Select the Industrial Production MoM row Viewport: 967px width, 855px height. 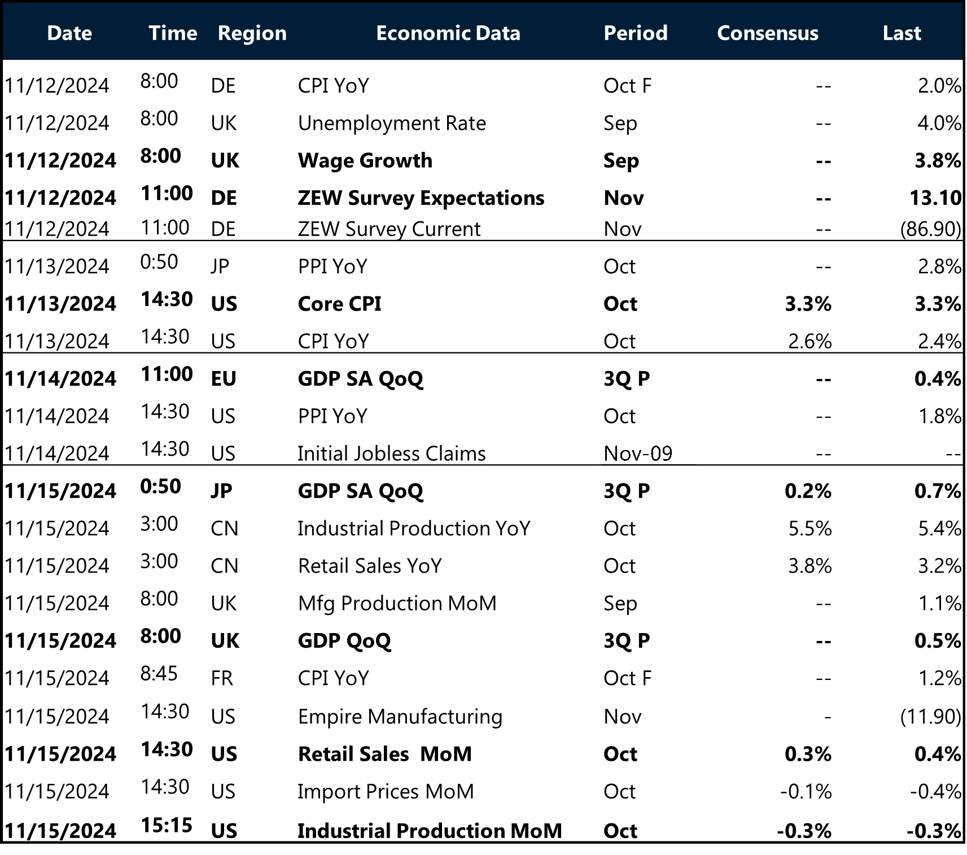click(429, 830)
